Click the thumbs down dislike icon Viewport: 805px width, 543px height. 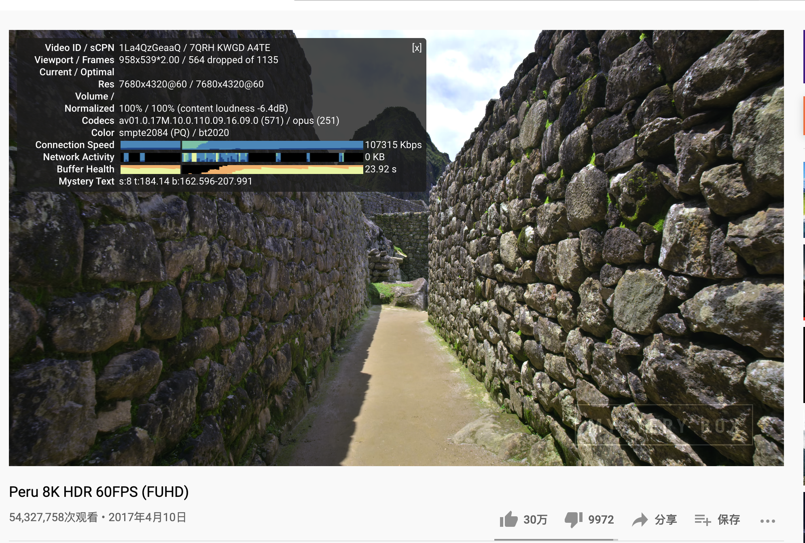pos(574,520)
